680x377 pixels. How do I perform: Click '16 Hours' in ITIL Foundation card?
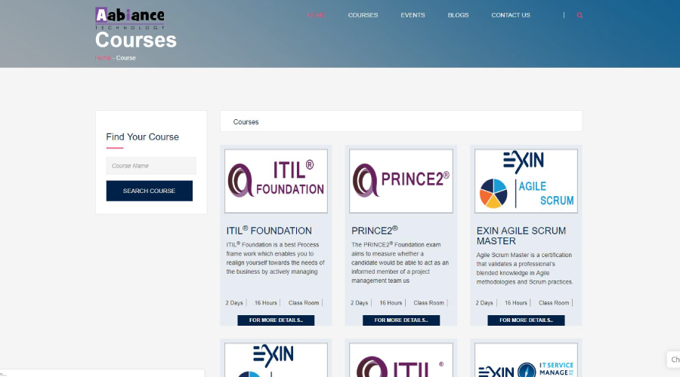[x=266, y=303]
